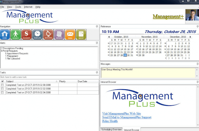Check the task completed at 9:32:30
199x131 pixels.
[2, 85]
